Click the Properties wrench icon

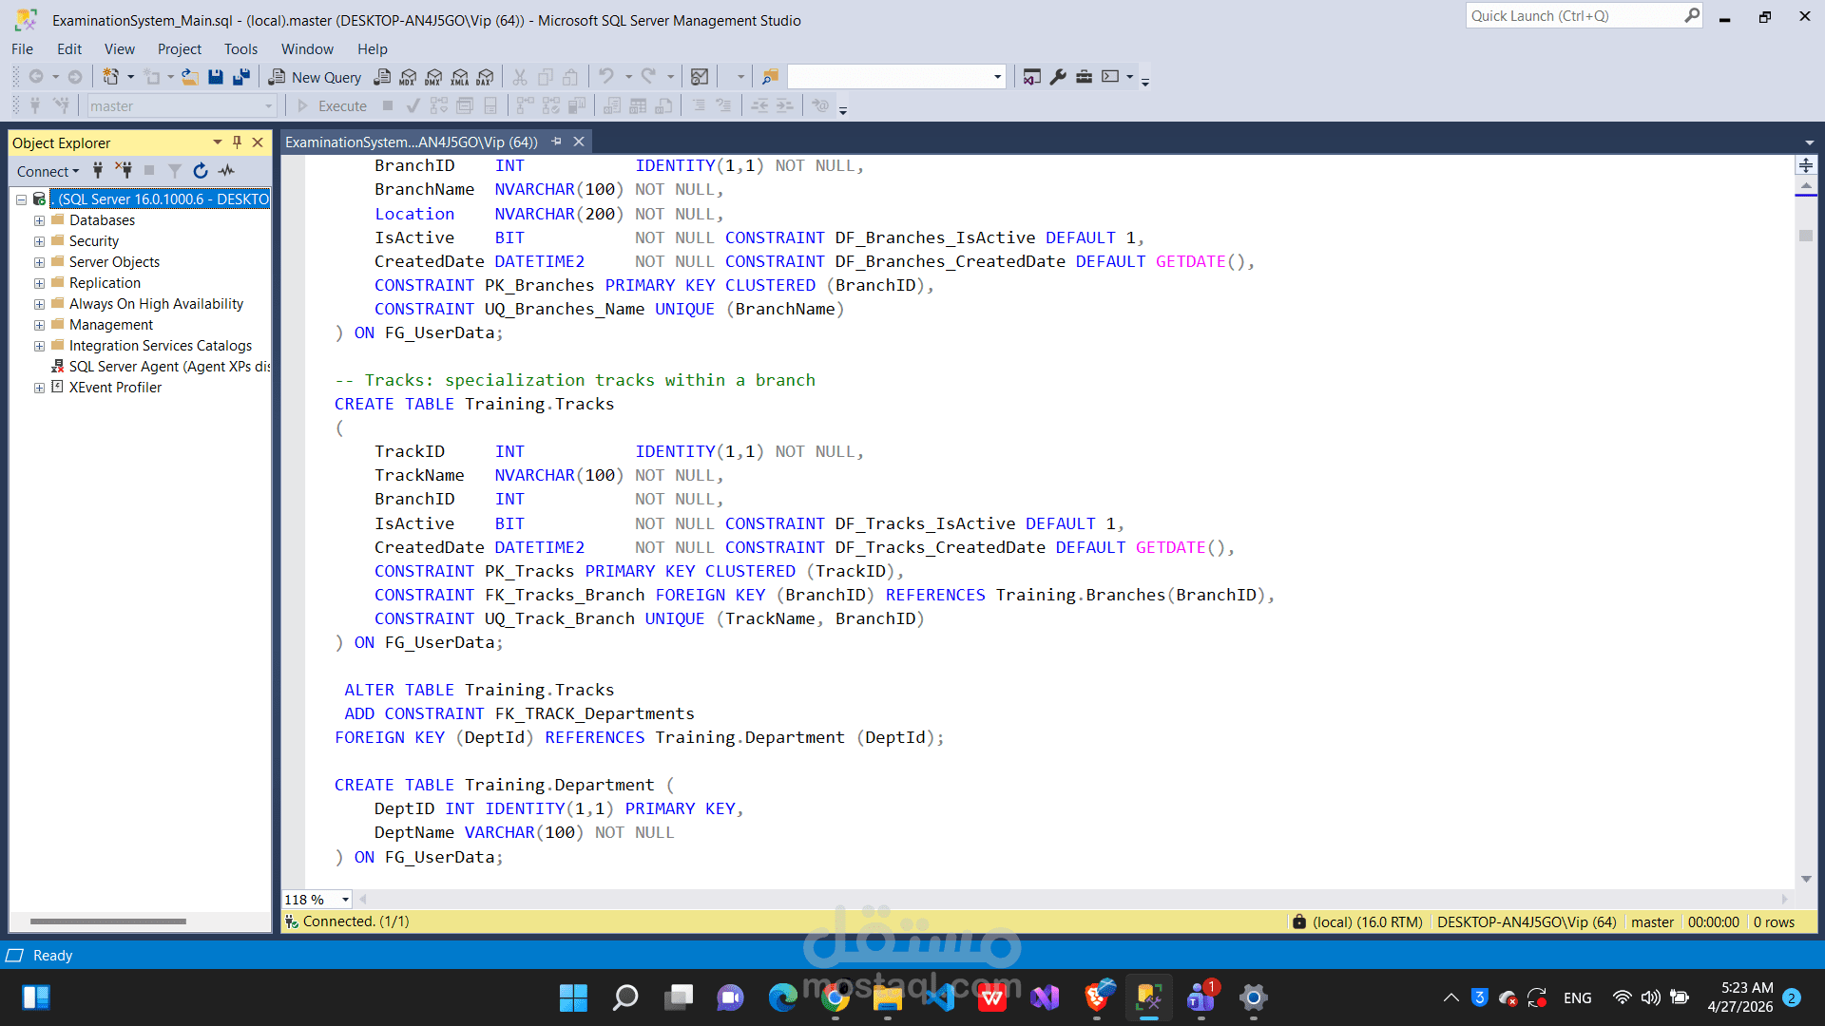(x=1058, y=77)
